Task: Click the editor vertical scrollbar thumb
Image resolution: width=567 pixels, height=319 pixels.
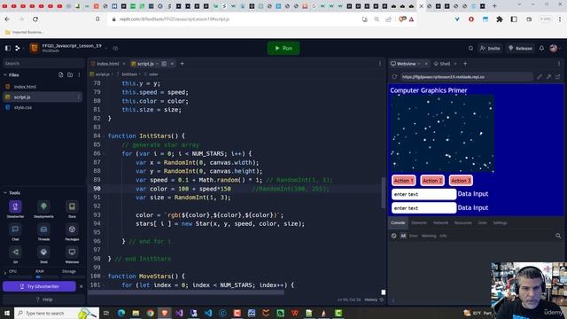Action: (x=384, y=193)
